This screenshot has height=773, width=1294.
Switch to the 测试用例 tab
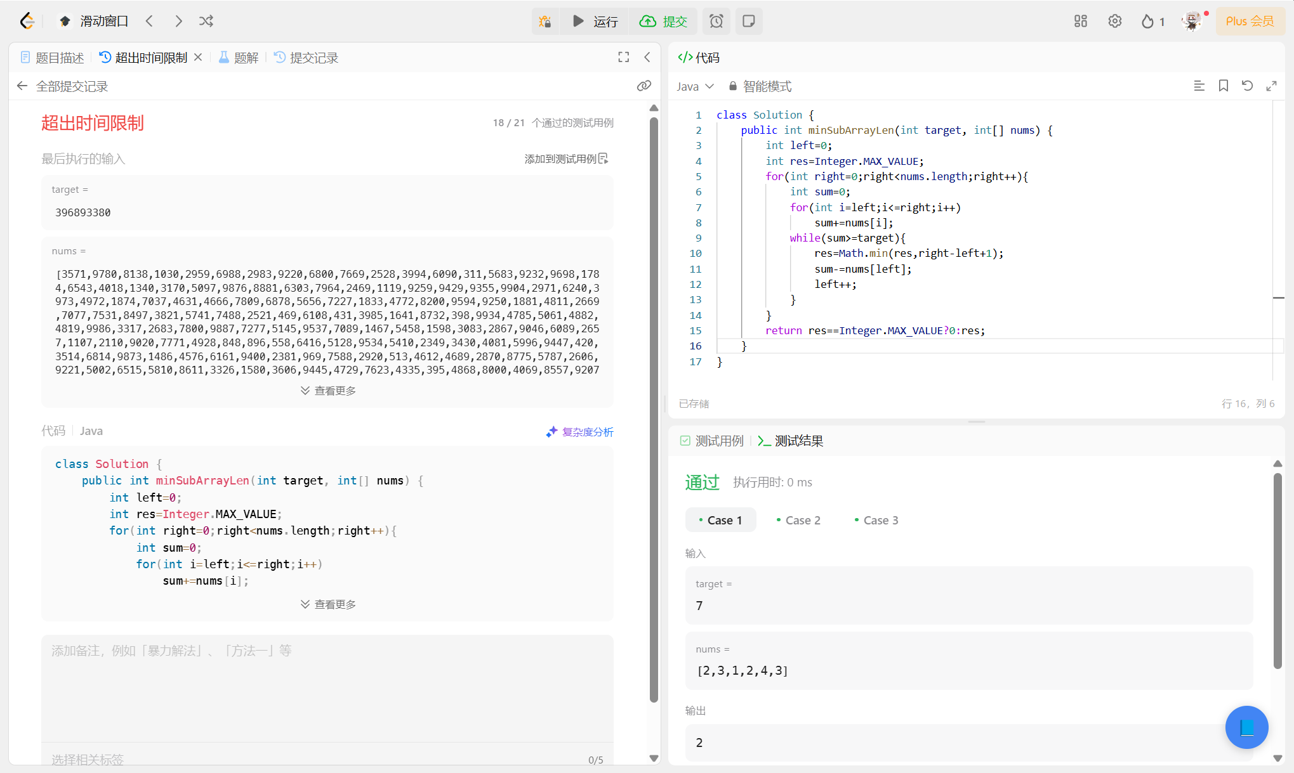click(712, 441)
